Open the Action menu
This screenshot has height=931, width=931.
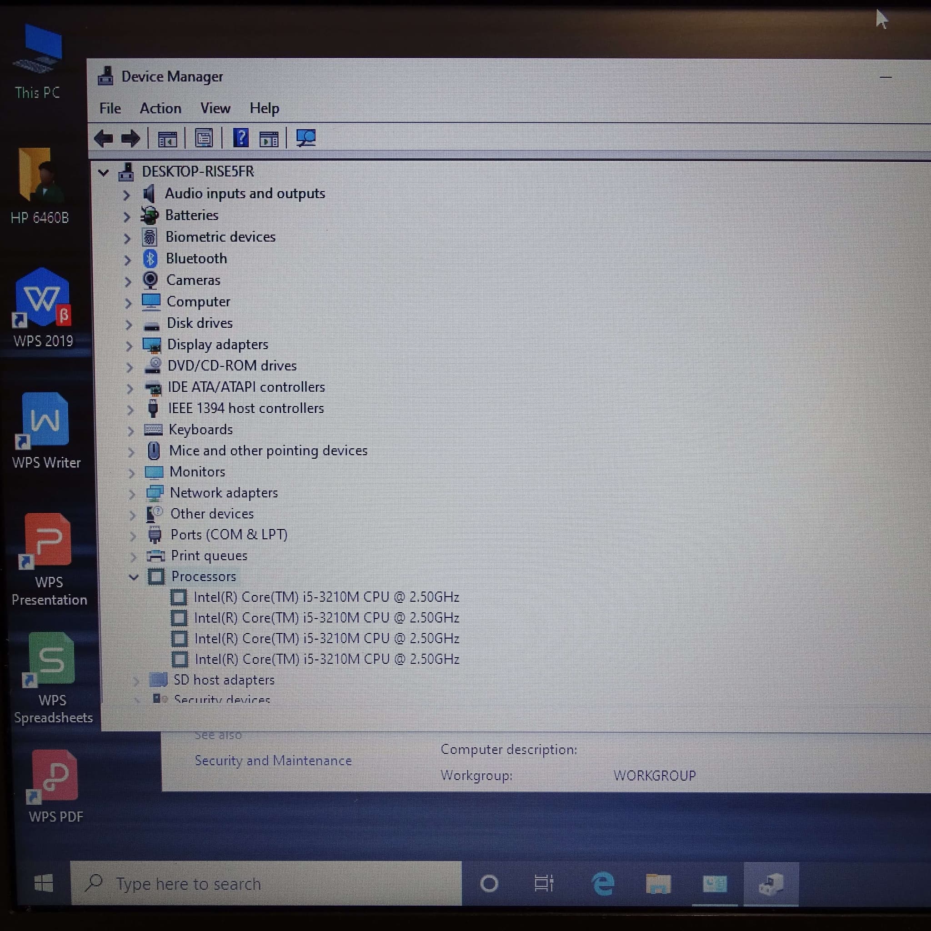(x=160, y=108)
